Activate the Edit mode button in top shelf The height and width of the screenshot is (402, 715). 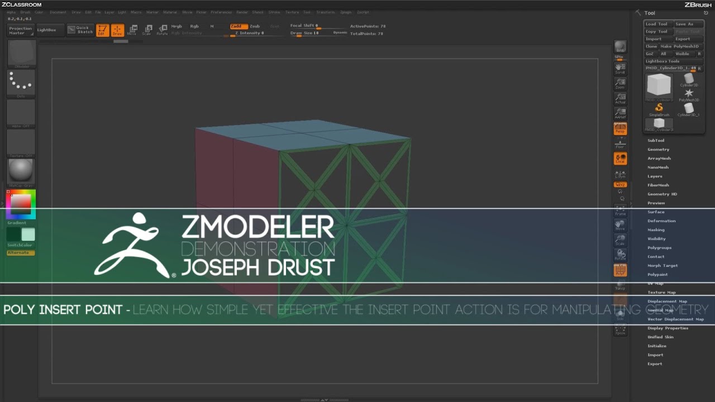pyautogui.click(x=102, y=30)
